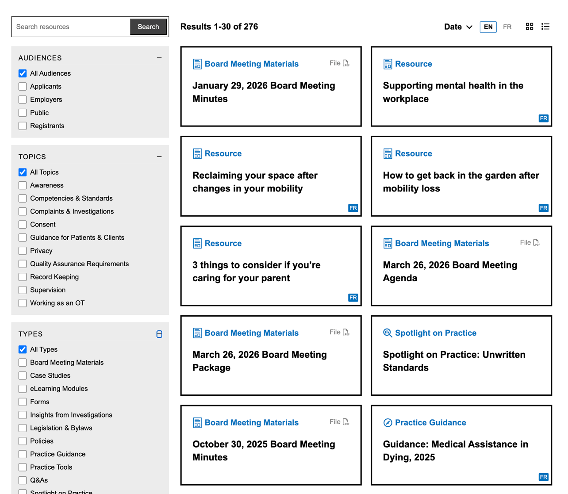
Task: Select the Practice Guidance type checkbox
Action: pos(23,454)
